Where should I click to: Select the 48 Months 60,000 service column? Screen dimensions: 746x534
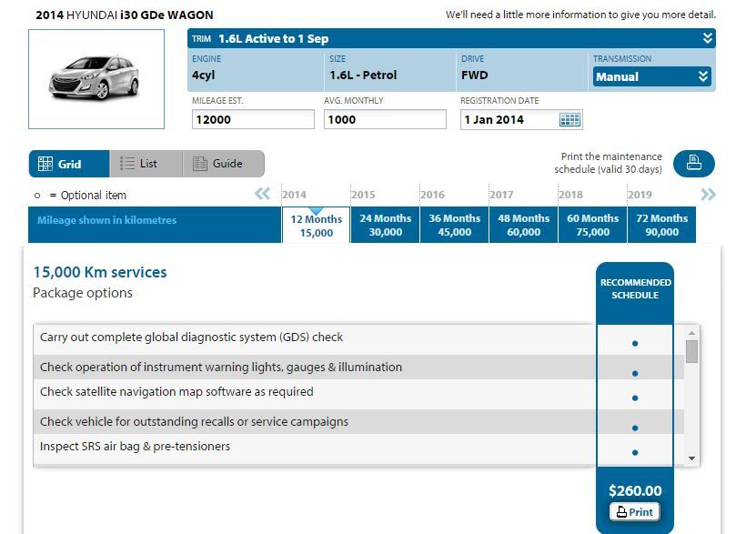coord(523,225)
